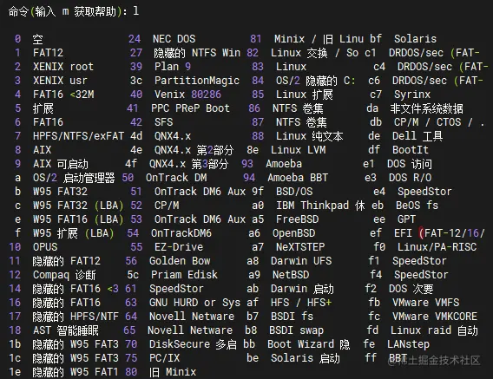Click the "Compaq 诊断" entry
This screenshot has height=379, width=493.
pyautogui.click(x=64, y=275)
